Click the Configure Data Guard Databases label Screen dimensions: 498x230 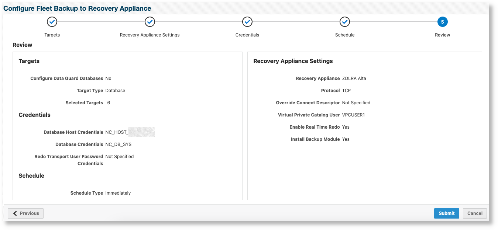point(67,79)
